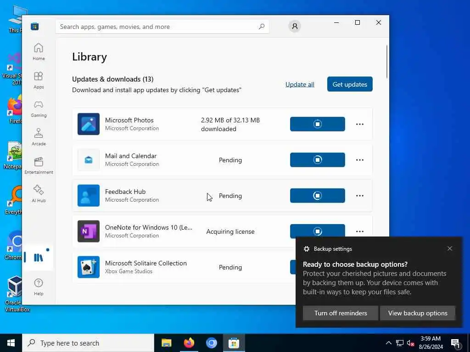
Task: Click the Backup settings gear icon
Action: click(306, 249)
